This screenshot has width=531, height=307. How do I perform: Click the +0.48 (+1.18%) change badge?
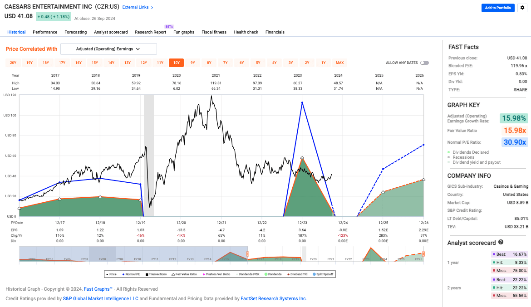[53, 17]
